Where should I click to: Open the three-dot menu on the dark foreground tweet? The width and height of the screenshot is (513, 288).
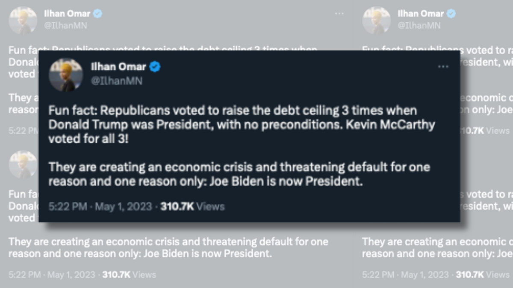coord(443,67)
